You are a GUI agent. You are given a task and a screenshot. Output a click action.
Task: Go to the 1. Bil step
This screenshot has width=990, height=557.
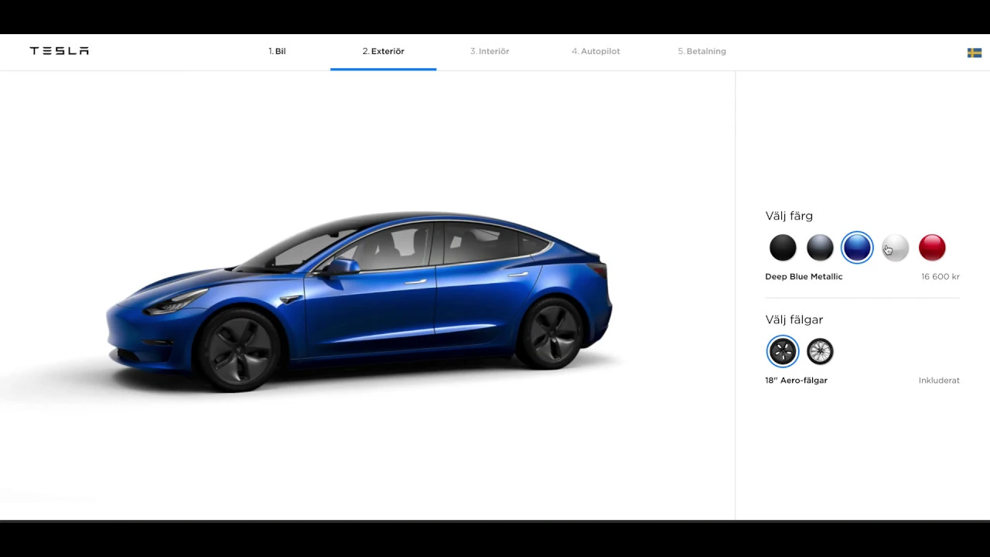[277, 51]
